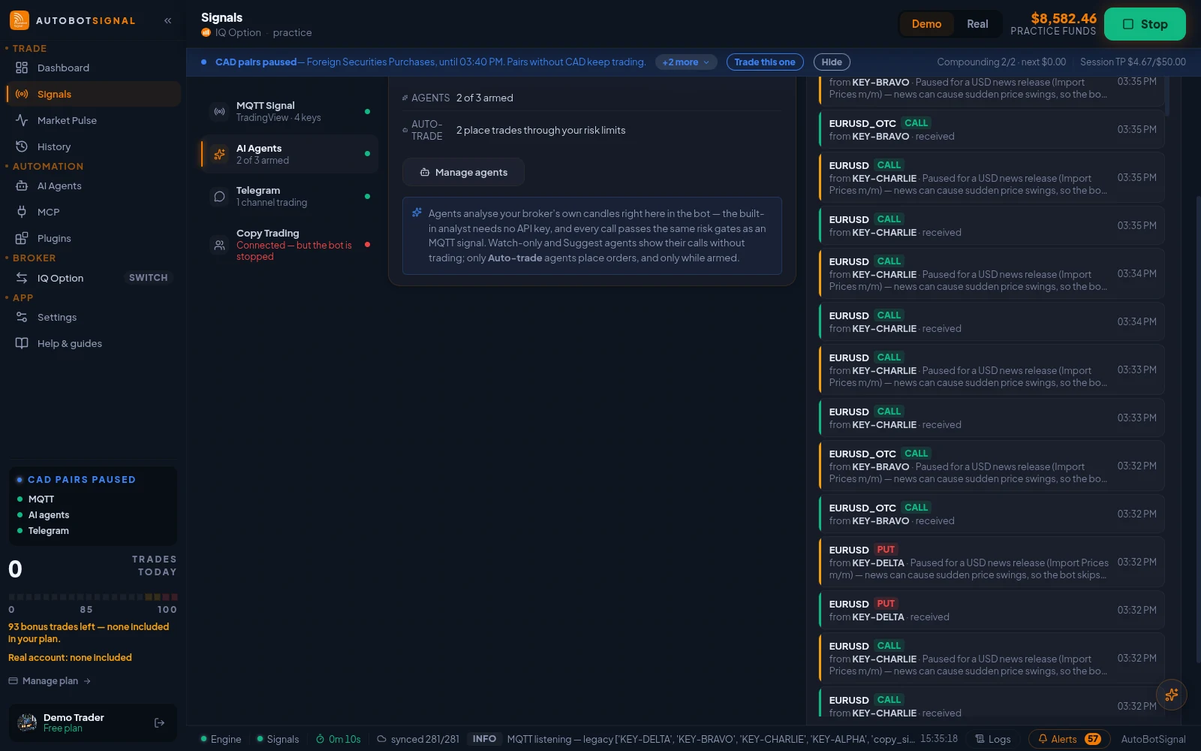
Task: Click the Session TP $4.67/$50.00 text
Action: (x=1133, y=62)
